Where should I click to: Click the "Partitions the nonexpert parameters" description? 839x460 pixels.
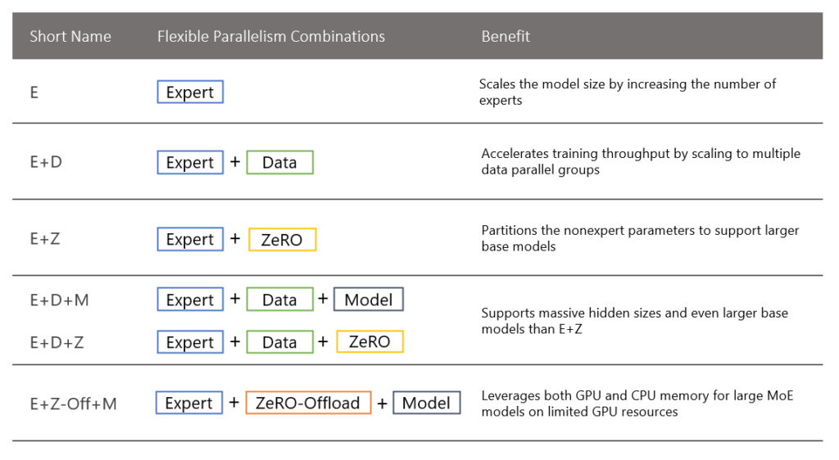click(x=640, y=238)
